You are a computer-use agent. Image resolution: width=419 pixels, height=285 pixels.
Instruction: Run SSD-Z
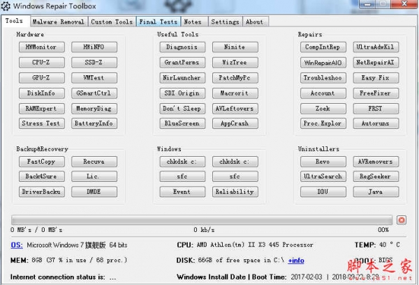94,63
